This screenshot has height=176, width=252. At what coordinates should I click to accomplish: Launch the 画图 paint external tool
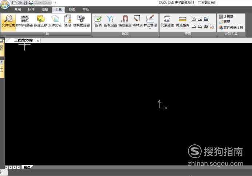[224, 22]
